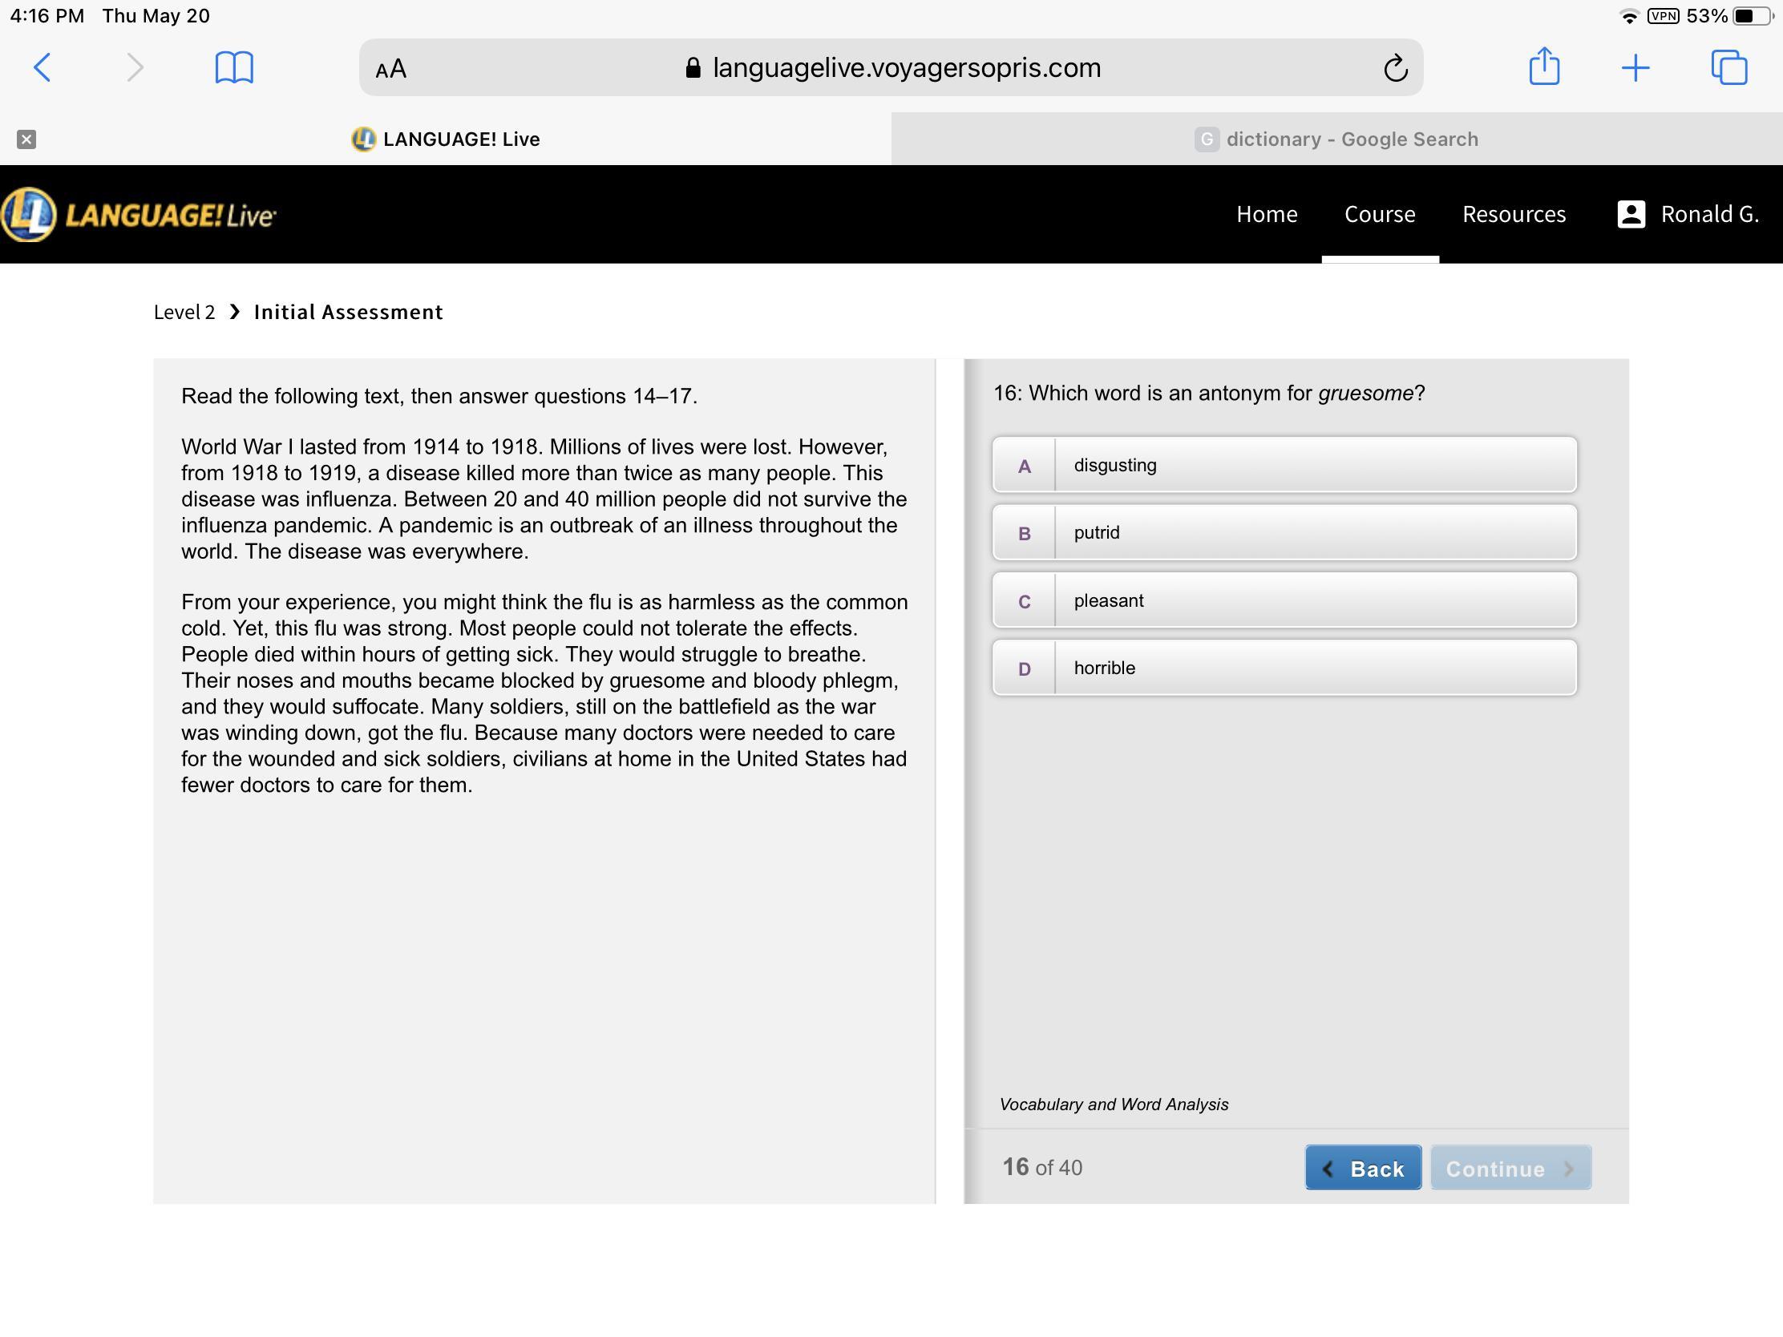Image resolution: width=1783 pixels, height=1337 pixels.
Task: Add a new tab with the plus icon
Action: [1635, 67]
